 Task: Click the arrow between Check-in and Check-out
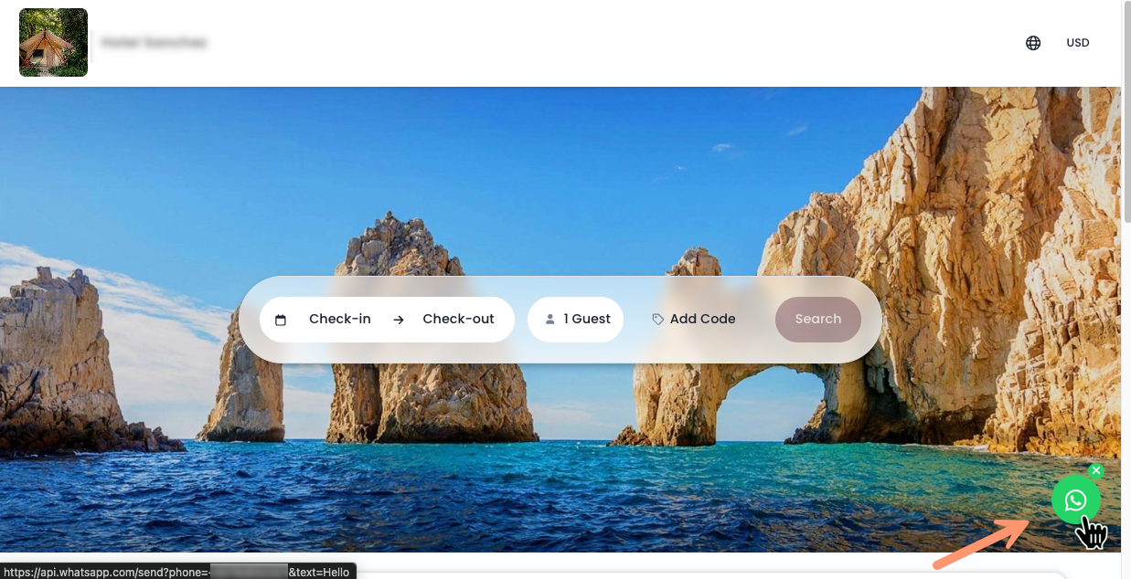pos(399,320)
